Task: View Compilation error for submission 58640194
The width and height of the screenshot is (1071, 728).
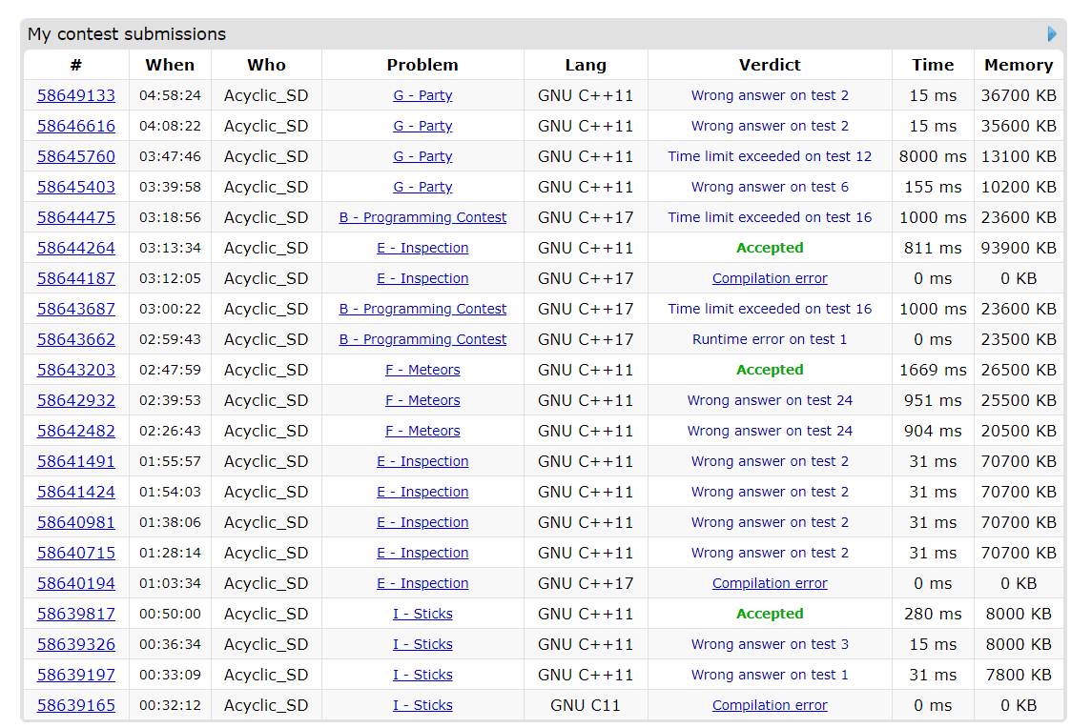Action: pyautogui.click(x=770, y=583)
